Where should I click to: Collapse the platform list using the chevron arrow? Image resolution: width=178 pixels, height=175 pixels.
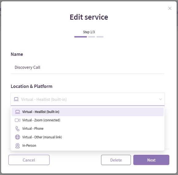tap(160, 99)
